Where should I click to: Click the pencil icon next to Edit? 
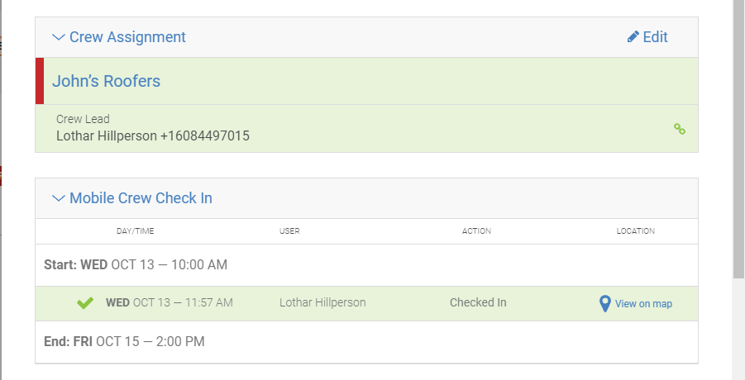point(633,37)
